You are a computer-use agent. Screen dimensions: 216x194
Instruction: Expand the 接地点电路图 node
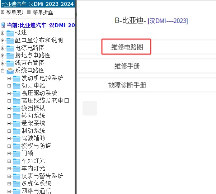(x=3, y=56)
